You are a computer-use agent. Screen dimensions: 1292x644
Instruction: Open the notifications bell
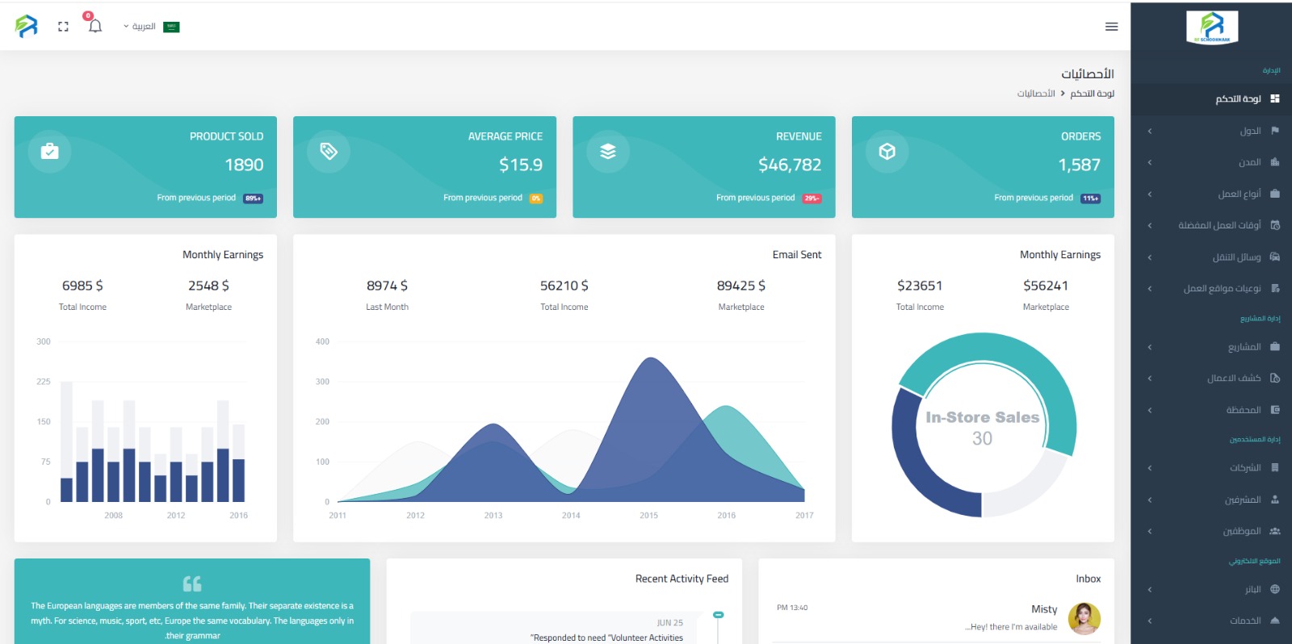pyautogui.click(x=95, y=27)
